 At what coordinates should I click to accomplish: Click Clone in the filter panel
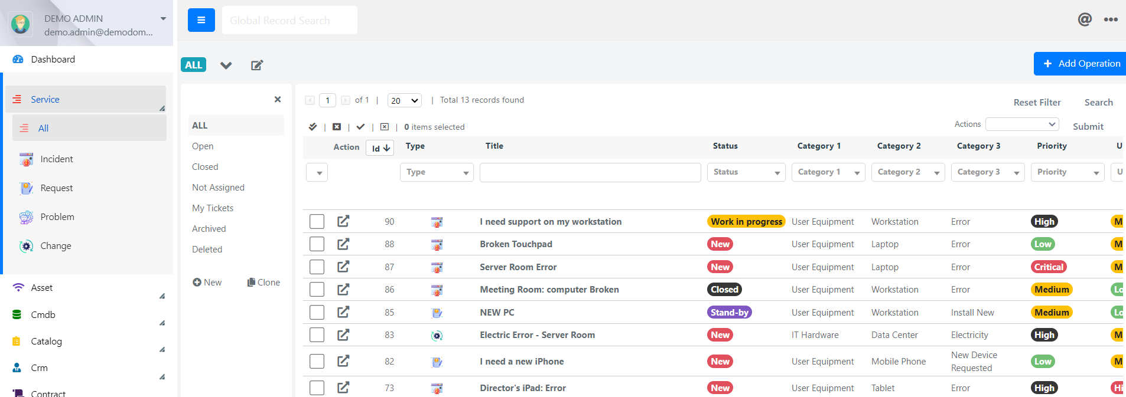[263, 283]
